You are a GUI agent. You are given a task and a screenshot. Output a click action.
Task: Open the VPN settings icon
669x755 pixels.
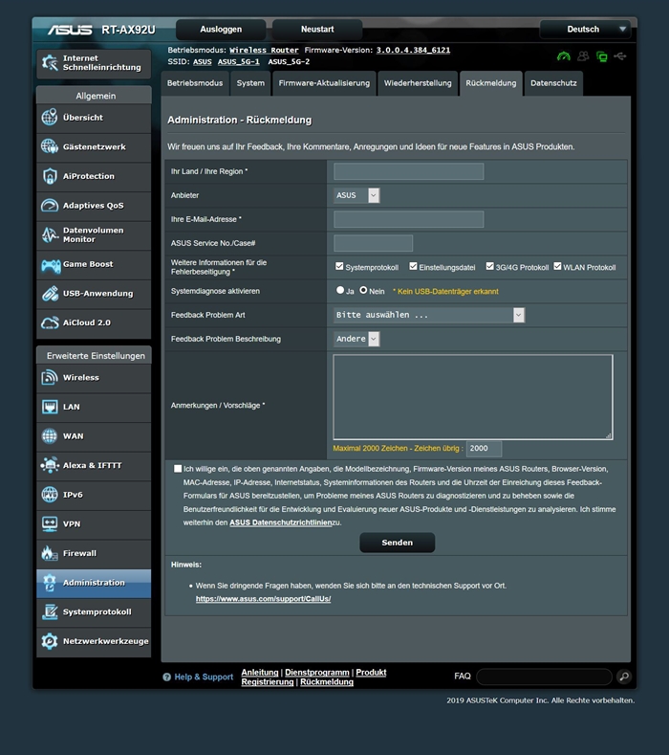point(50,523)
